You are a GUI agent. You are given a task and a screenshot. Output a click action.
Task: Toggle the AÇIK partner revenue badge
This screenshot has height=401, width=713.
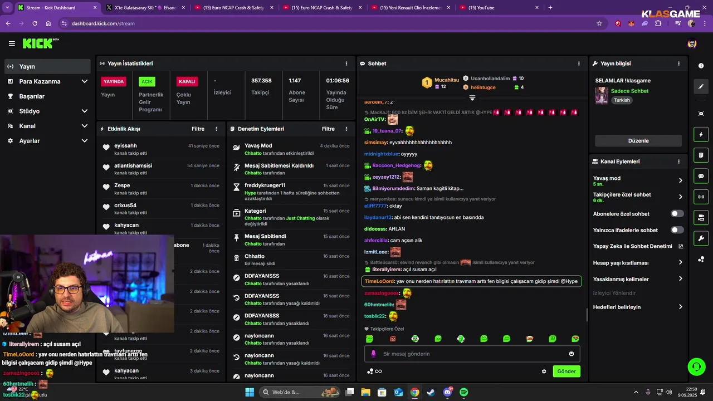coord(147,81)
